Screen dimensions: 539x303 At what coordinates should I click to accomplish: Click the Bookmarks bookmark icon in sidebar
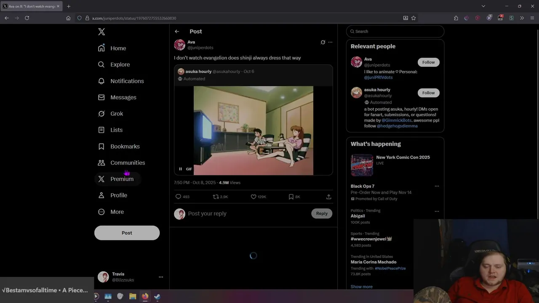pyautogui.click(x=101, y=146)
